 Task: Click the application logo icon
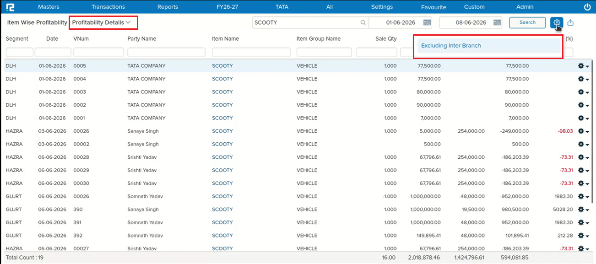[x=9, y=7]
